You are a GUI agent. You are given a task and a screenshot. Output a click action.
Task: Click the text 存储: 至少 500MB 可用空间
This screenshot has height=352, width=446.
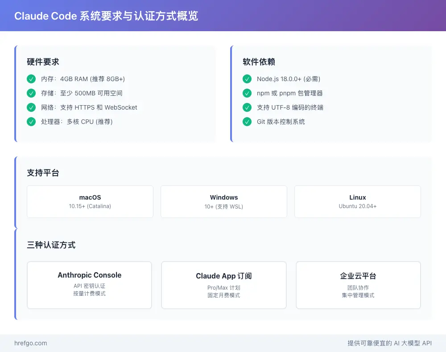coord(82,93)
